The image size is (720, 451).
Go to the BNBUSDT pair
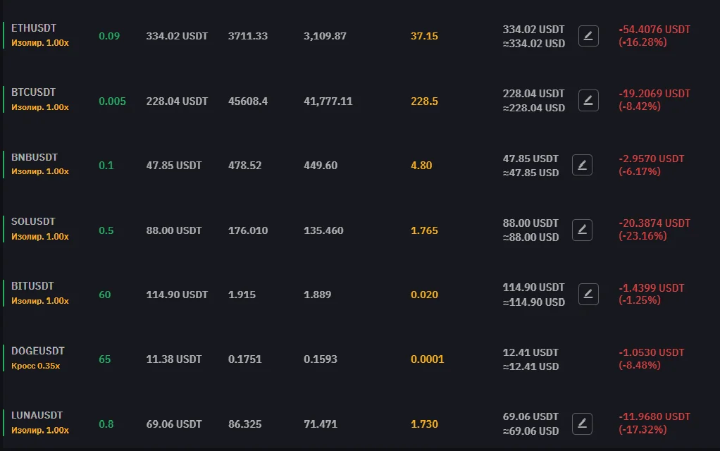35,157
